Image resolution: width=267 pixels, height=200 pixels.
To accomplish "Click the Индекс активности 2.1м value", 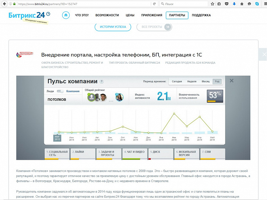I will (x=164, y=96).
